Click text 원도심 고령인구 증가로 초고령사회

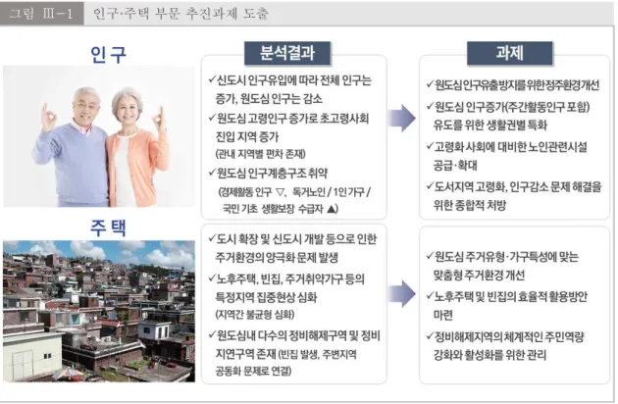point(293,119)
